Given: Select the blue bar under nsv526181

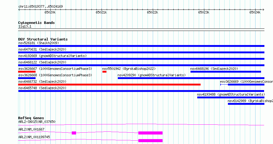Looking at the screenshot, I should coord(141,46).
